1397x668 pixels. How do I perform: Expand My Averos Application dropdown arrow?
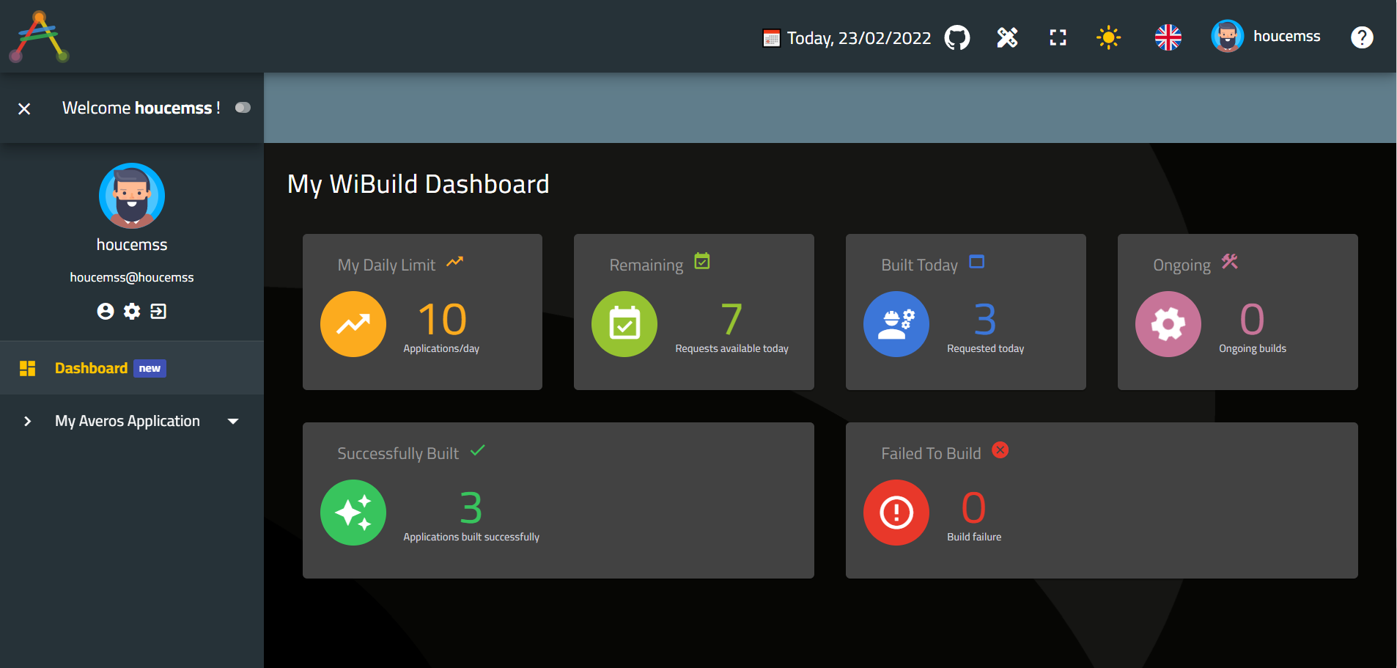233,421
